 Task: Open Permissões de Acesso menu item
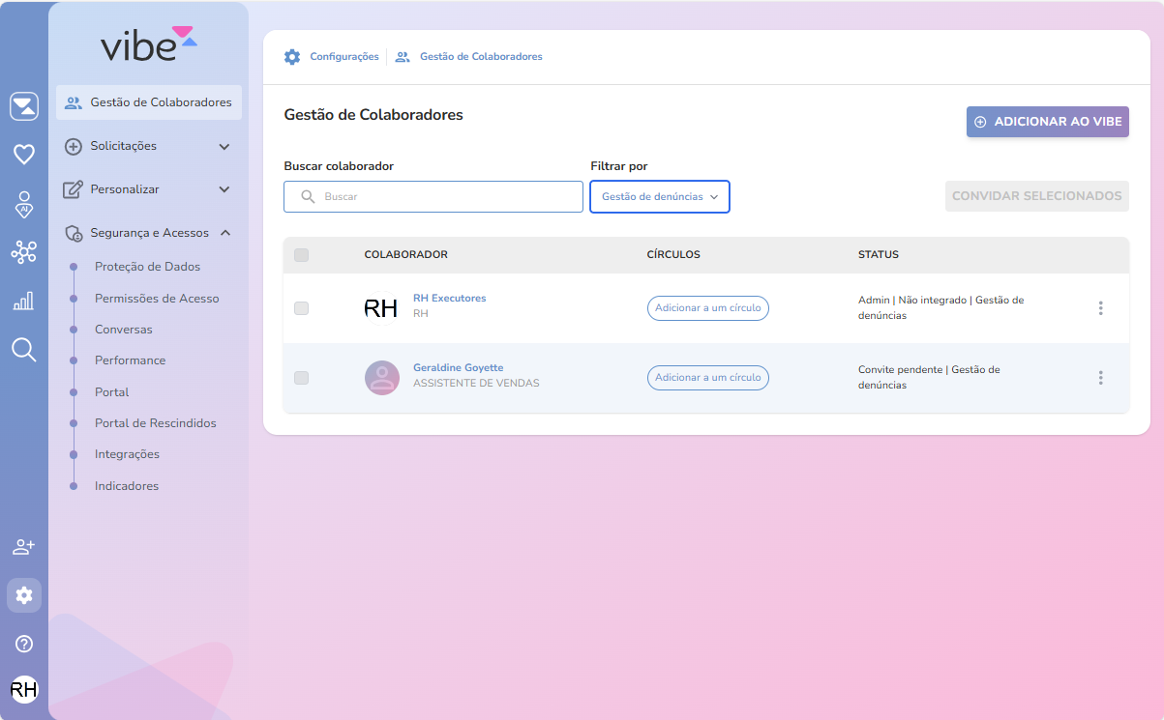click(x=157, y=299)
